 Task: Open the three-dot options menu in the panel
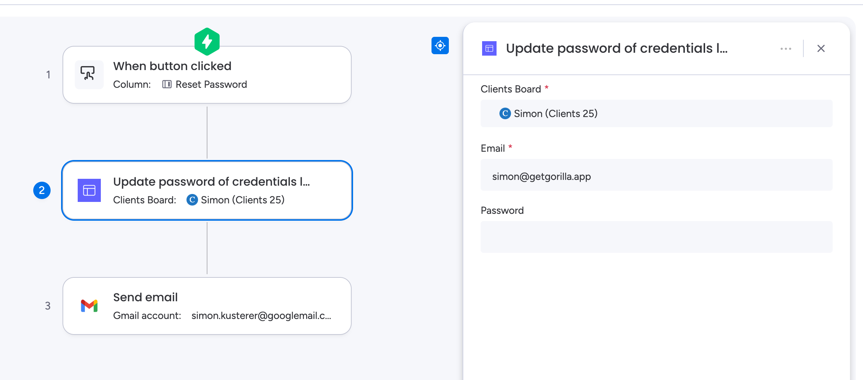(785, 48)
